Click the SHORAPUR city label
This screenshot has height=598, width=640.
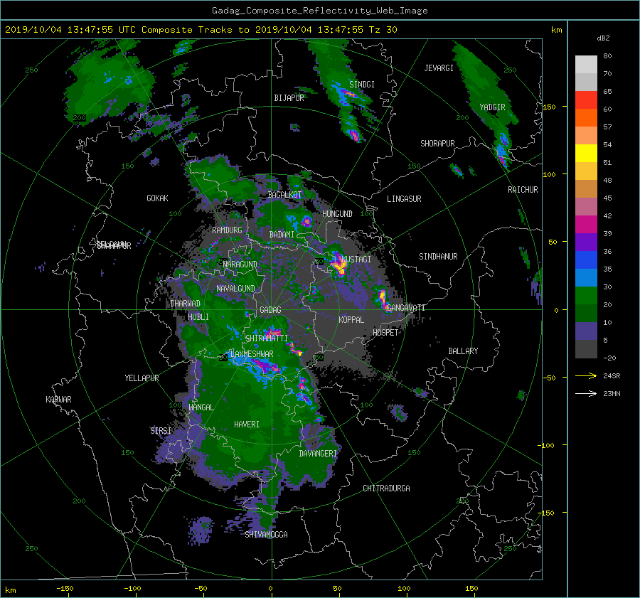437,144
